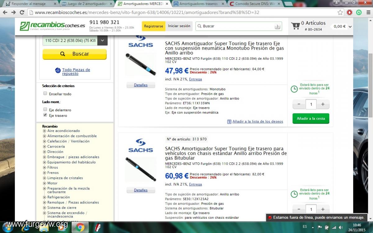Viewport: 373px width, 233px height.
Task: Switch to the Comodo Secure DNS tab
Action: click(255, 4)
